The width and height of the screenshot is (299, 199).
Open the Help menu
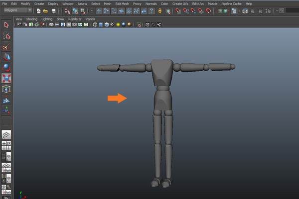coord(249,3)
